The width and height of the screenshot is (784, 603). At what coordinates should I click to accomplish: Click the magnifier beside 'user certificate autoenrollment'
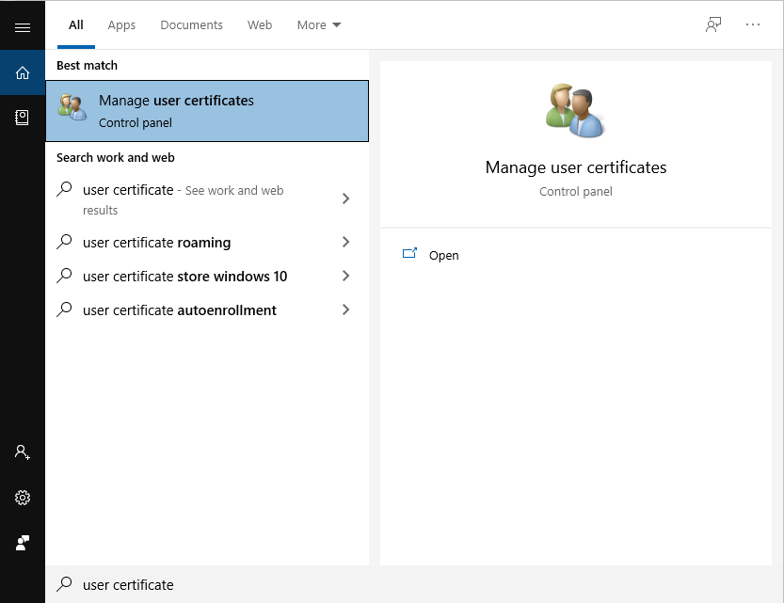coord(64,310)
